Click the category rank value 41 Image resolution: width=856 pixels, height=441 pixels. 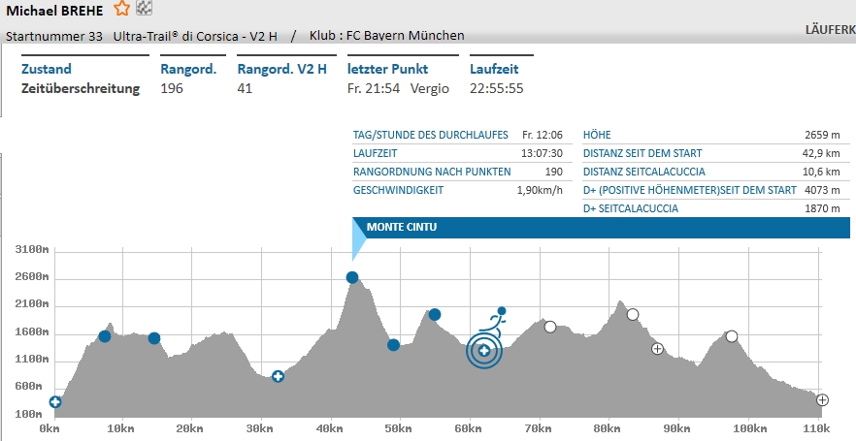click(x=245, y=88)
